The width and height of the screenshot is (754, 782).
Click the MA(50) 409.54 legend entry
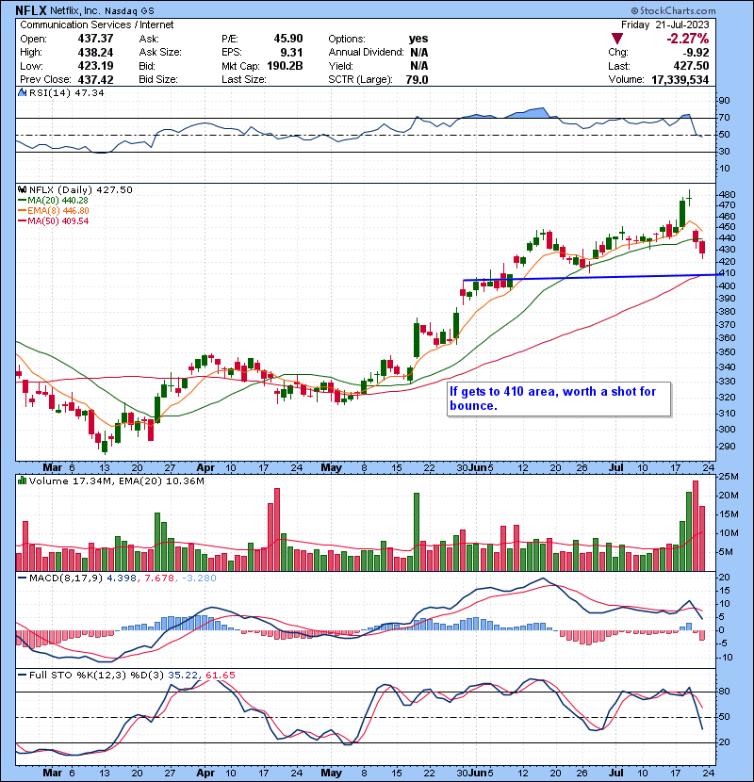click(53, 221)
